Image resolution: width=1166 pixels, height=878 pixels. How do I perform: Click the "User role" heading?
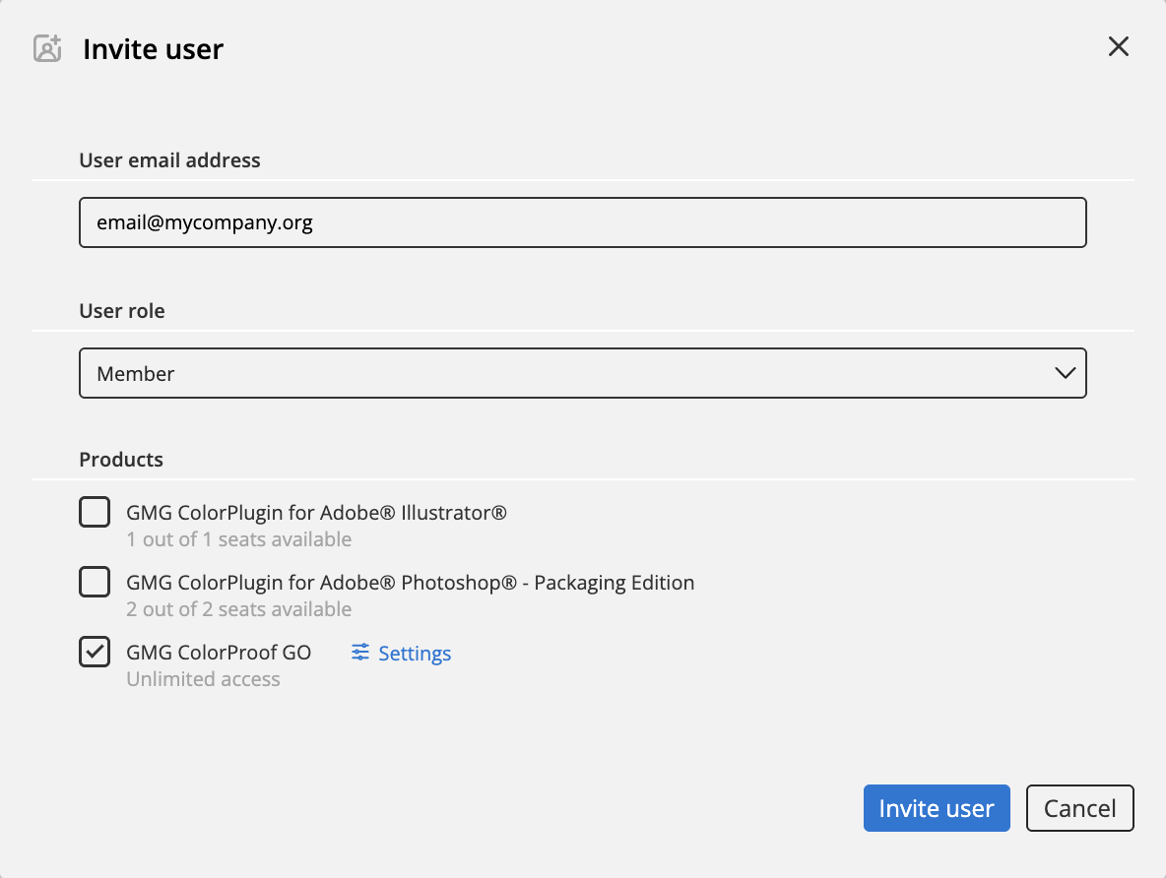tap(122, 311)
